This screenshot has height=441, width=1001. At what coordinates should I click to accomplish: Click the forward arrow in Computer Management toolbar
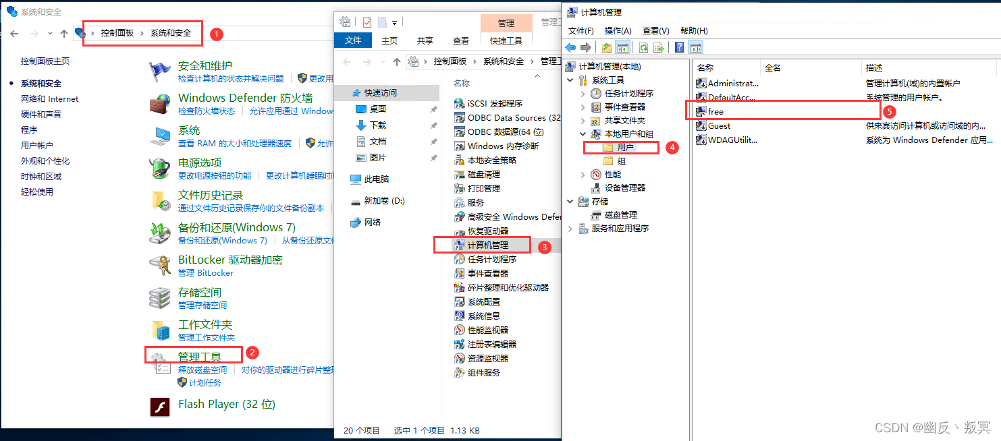tap(585, 47)
